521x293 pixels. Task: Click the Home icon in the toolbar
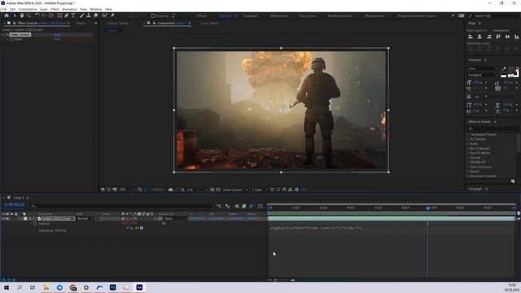(x=7, y=15)
